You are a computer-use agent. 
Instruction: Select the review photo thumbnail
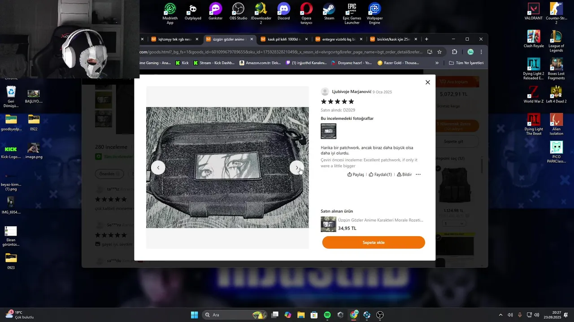(x=328, y=131)
